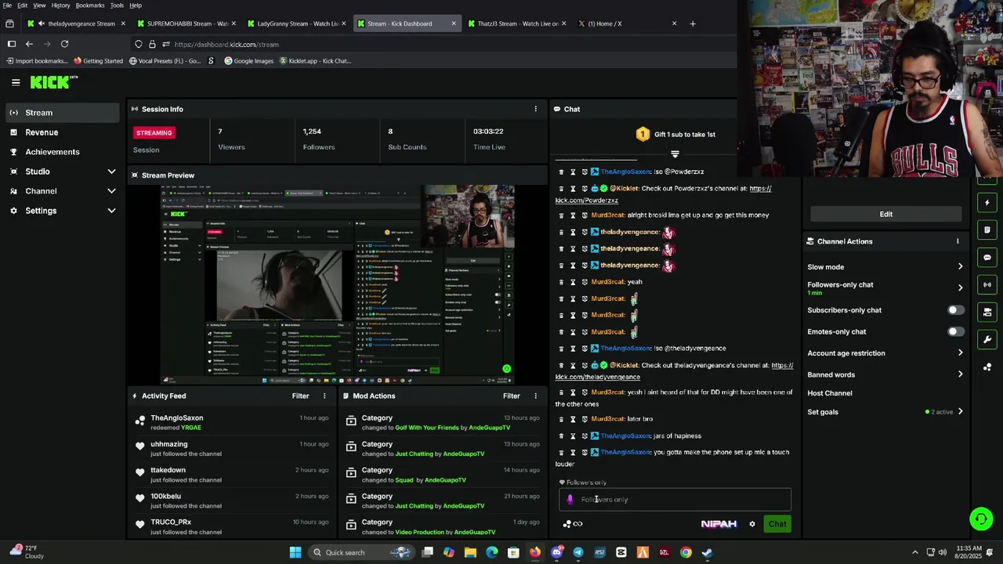Open Mod Actions Filter
Screen dimensions: 1003x564
coord(512,396)
